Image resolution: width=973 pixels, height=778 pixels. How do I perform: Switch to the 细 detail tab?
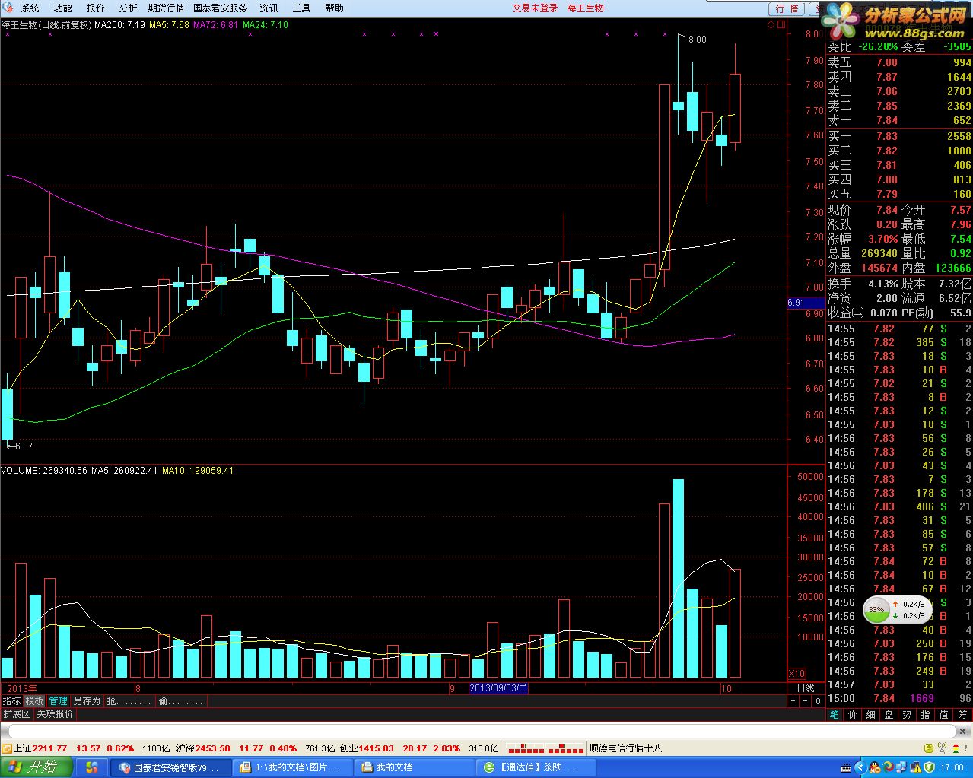click(870, 715)
